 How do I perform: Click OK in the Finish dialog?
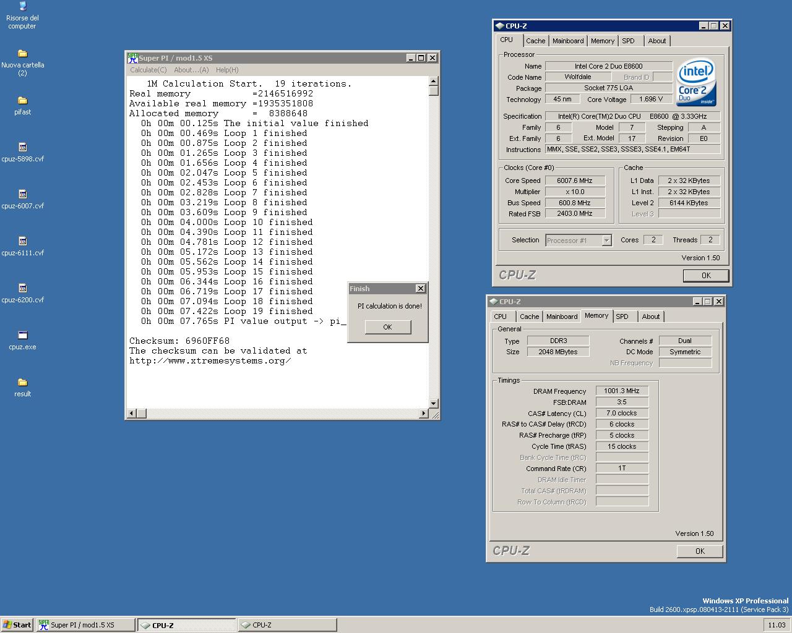388,327
